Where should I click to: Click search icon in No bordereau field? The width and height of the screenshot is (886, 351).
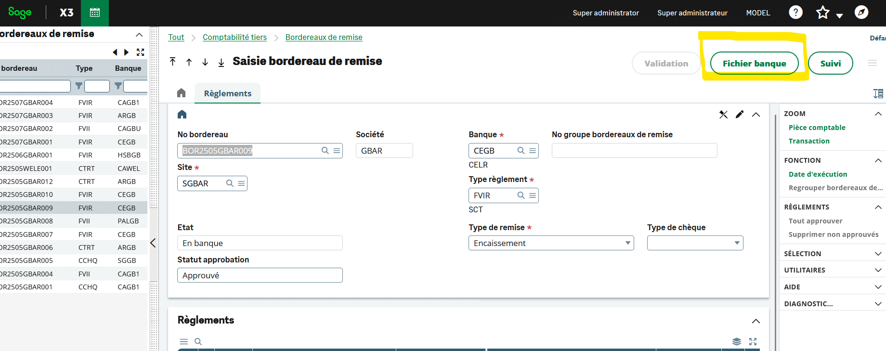coord(325,151)
